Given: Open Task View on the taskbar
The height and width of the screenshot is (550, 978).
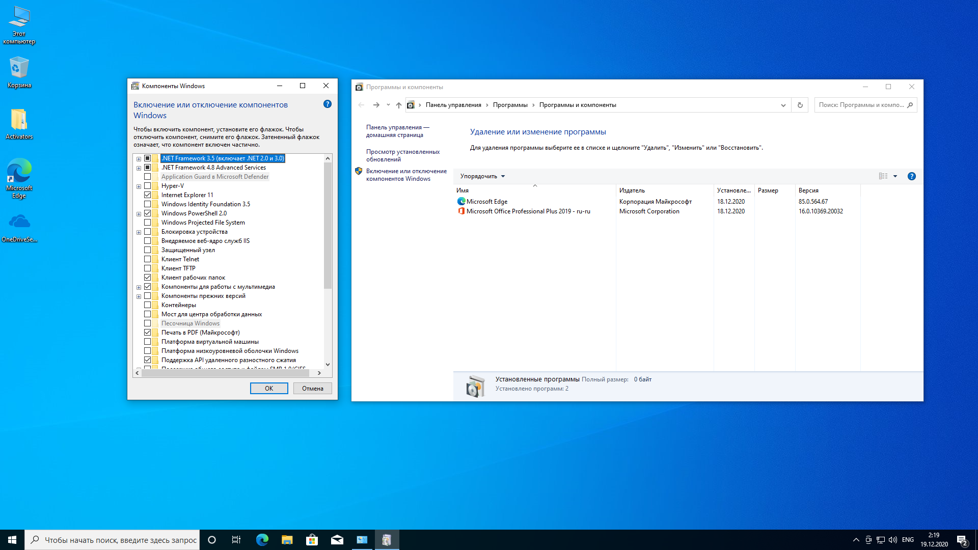Looking at the screenshot, I should [236, 540].
